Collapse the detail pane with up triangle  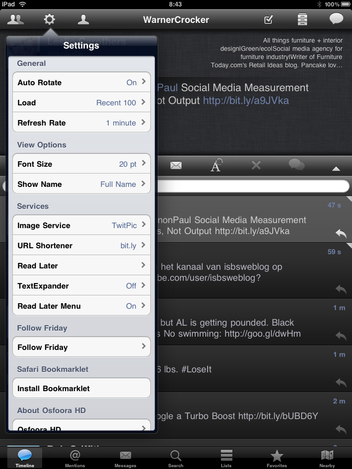click(336, 169)
